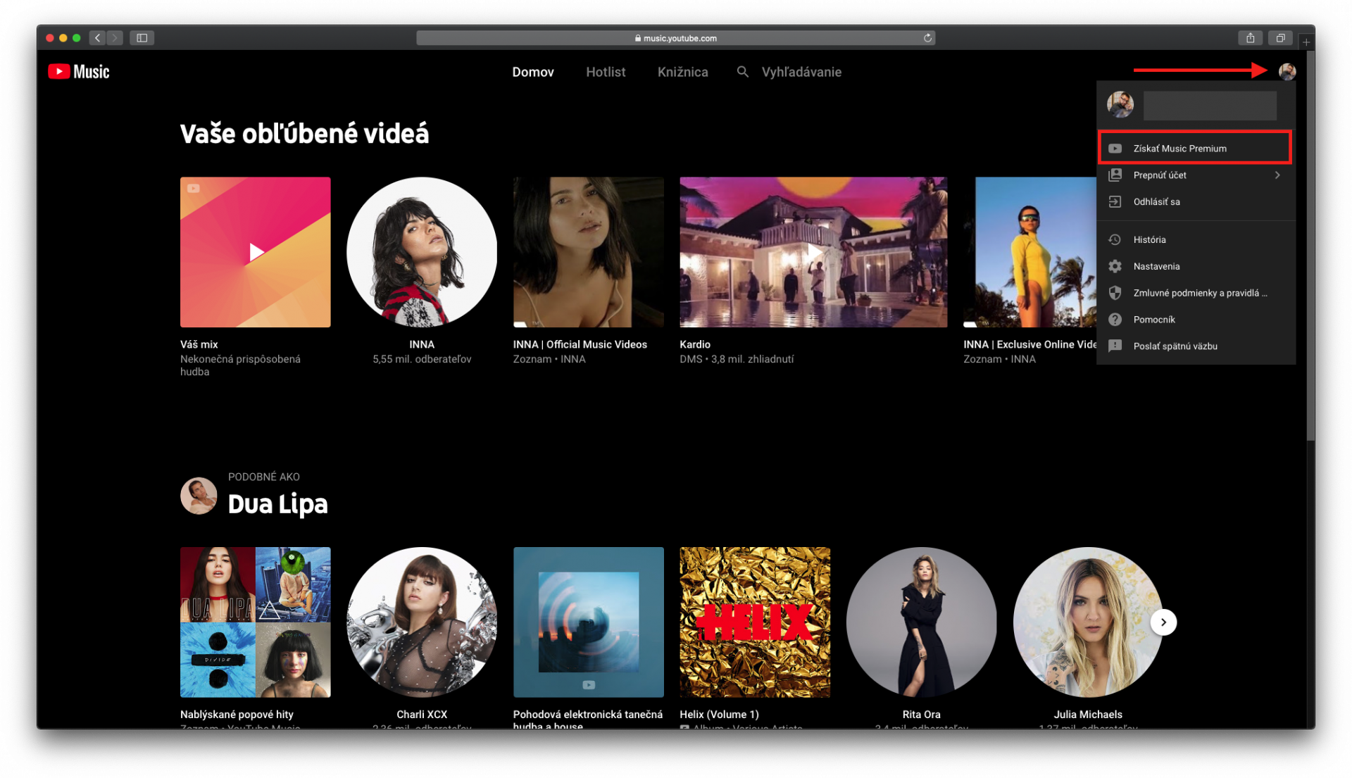The height and width of the screenshot is (778, 1352).
Task: Reload the page with the refresh icon
Action: pos(927,38)
